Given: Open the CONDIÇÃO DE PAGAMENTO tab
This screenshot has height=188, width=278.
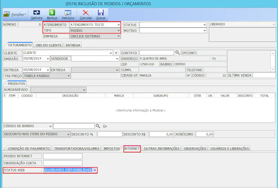Looking at the screenshot, I should (29, 148).
